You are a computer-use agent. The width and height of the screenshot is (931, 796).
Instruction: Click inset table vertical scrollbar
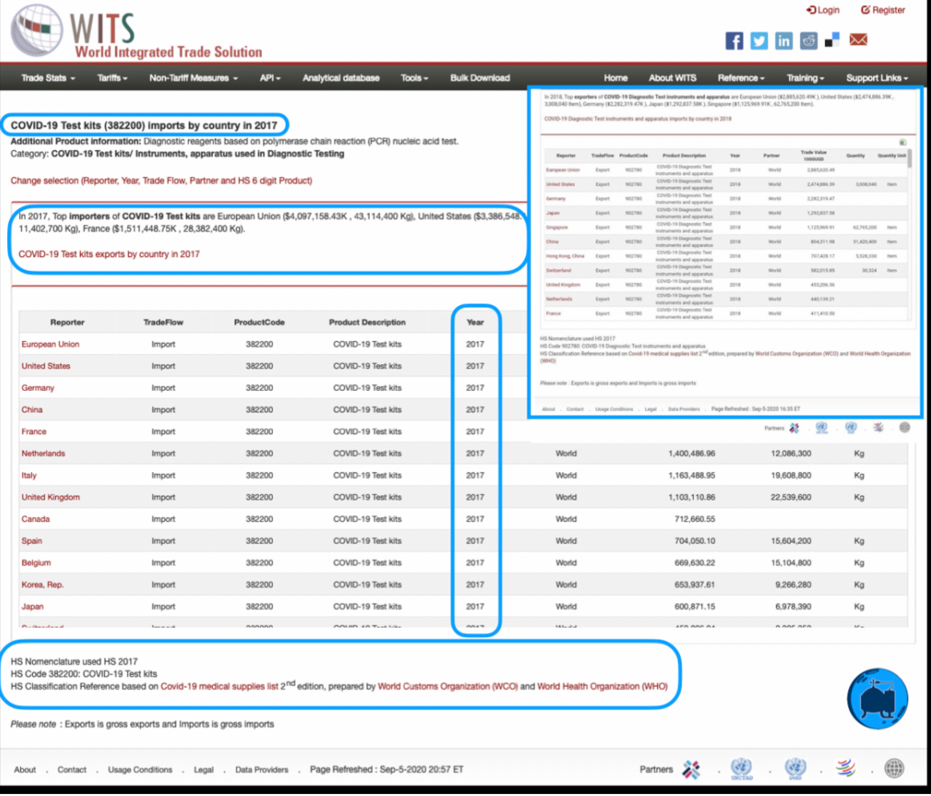pos(909,159)
